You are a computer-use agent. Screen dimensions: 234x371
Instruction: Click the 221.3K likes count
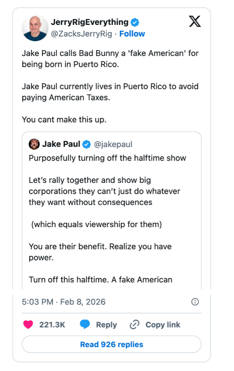pos(52,325)
